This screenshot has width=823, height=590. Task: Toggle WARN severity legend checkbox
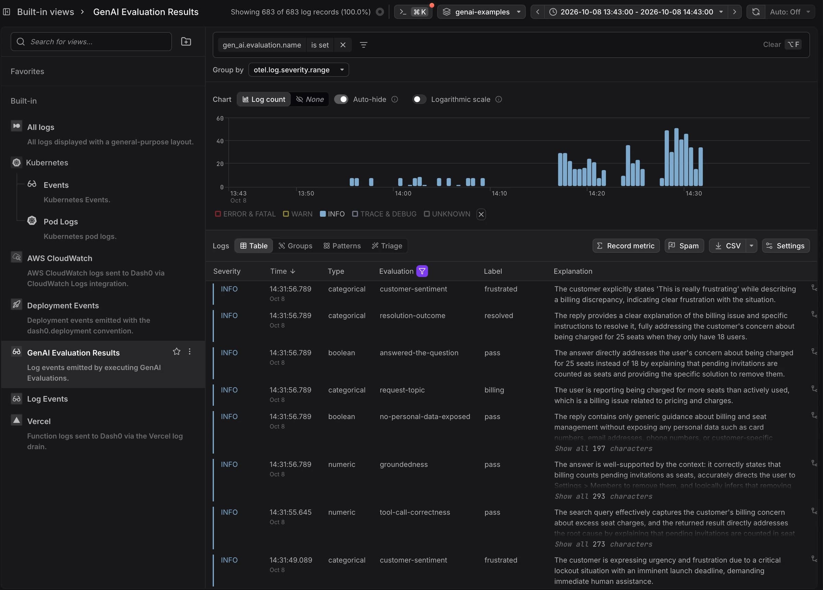[286, 214]
